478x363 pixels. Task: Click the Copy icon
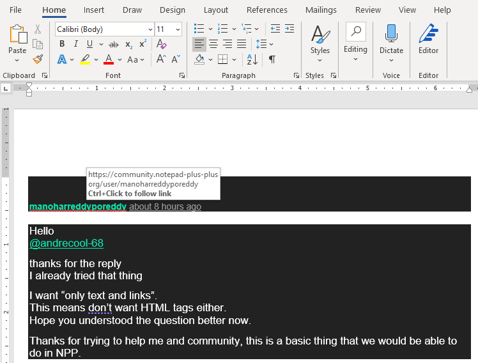pos(38,45)
